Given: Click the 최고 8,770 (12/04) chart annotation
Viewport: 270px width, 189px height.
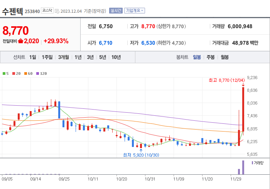Looking at the screenshot, I should coord(226,80).
